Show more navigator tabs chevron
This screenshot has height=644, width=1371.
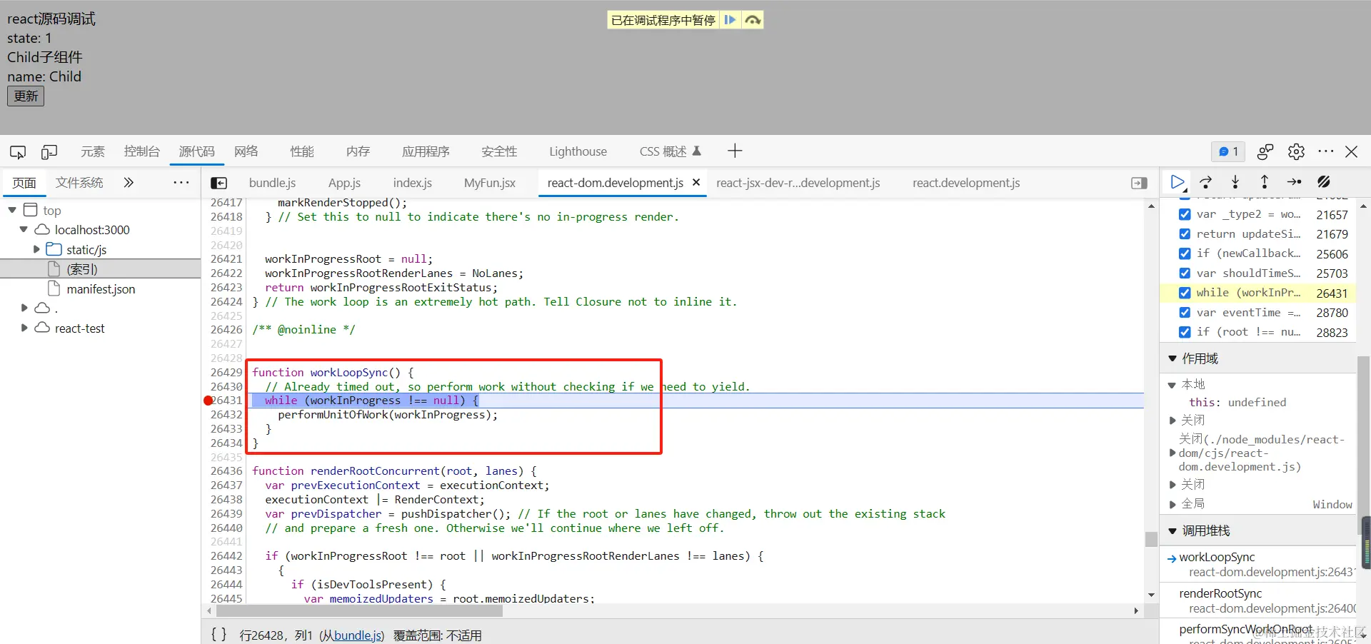(x=129, y=183)
